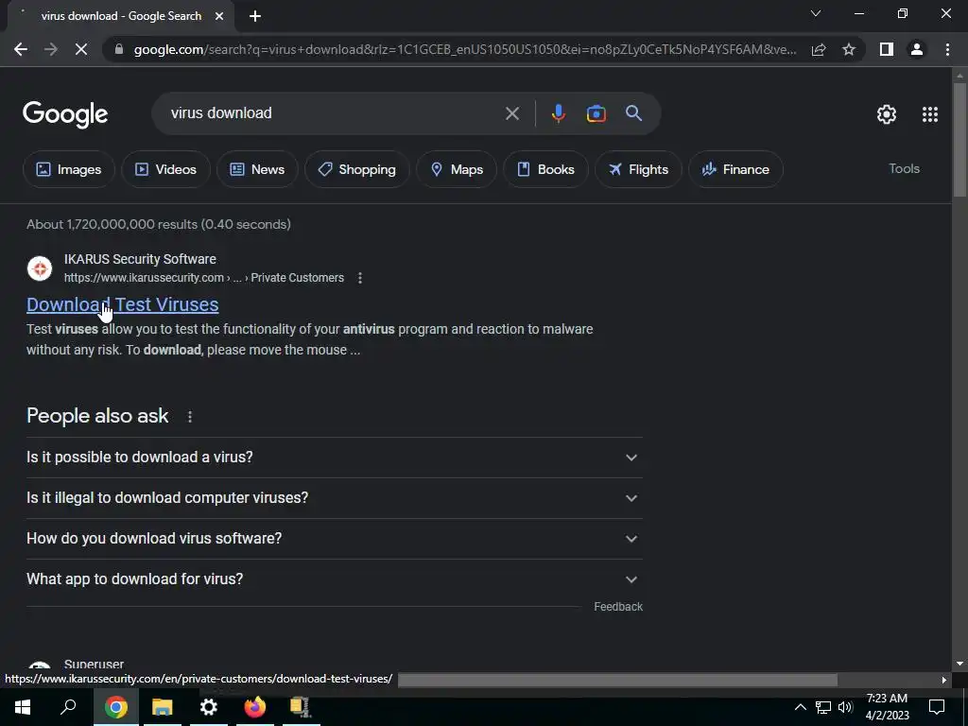Submit search with magnifying glass icon

click(x=634, y=113)
